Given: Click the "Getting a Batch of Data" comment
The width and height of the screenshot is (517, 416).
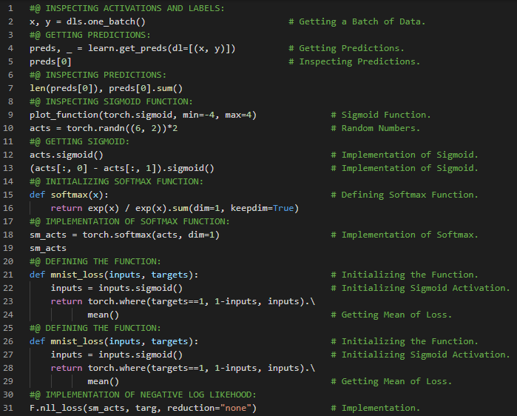Looking at the screenshot, I should [x=362, y=21].
